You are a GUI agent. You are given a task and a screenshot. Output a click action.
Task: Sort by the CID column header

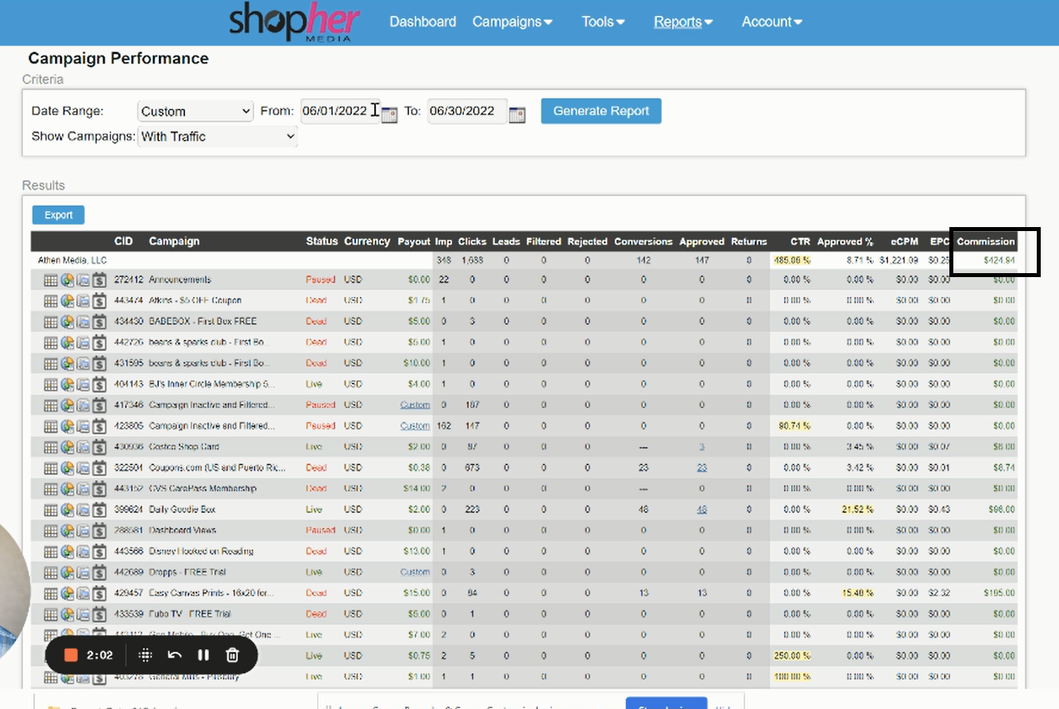[123, 241]
